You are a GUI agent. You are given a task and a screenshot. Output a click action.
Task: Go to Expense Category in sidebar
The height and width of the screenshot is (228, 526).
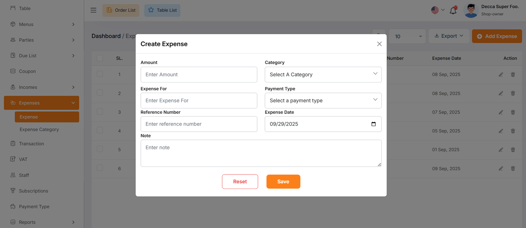pos(39,129)
